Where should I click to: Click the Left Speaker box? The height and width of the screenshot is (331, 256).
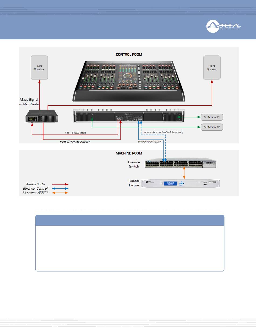pos(39,68)
